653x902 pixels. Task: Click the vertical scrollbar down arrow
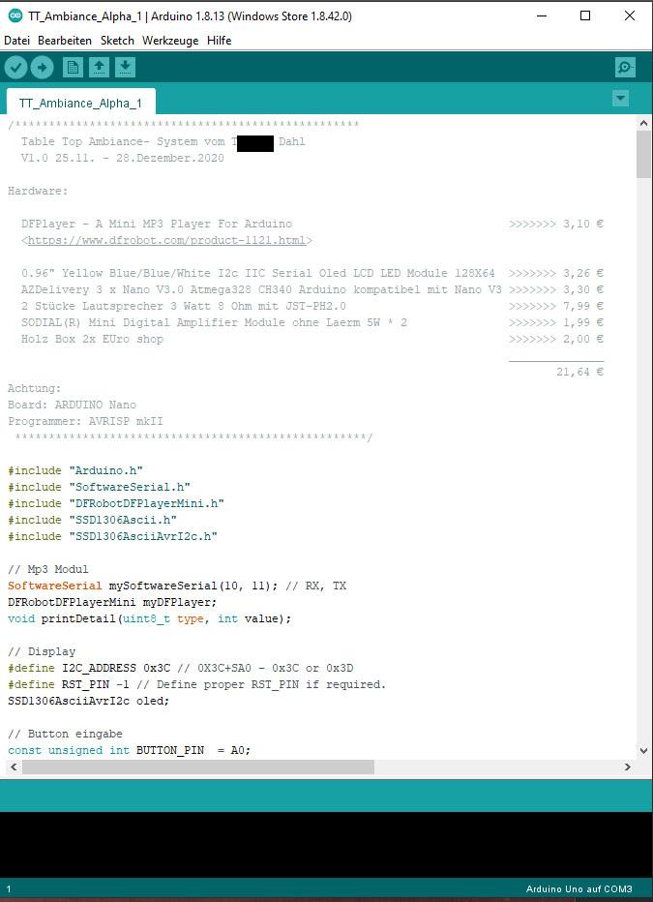[643, 750]
